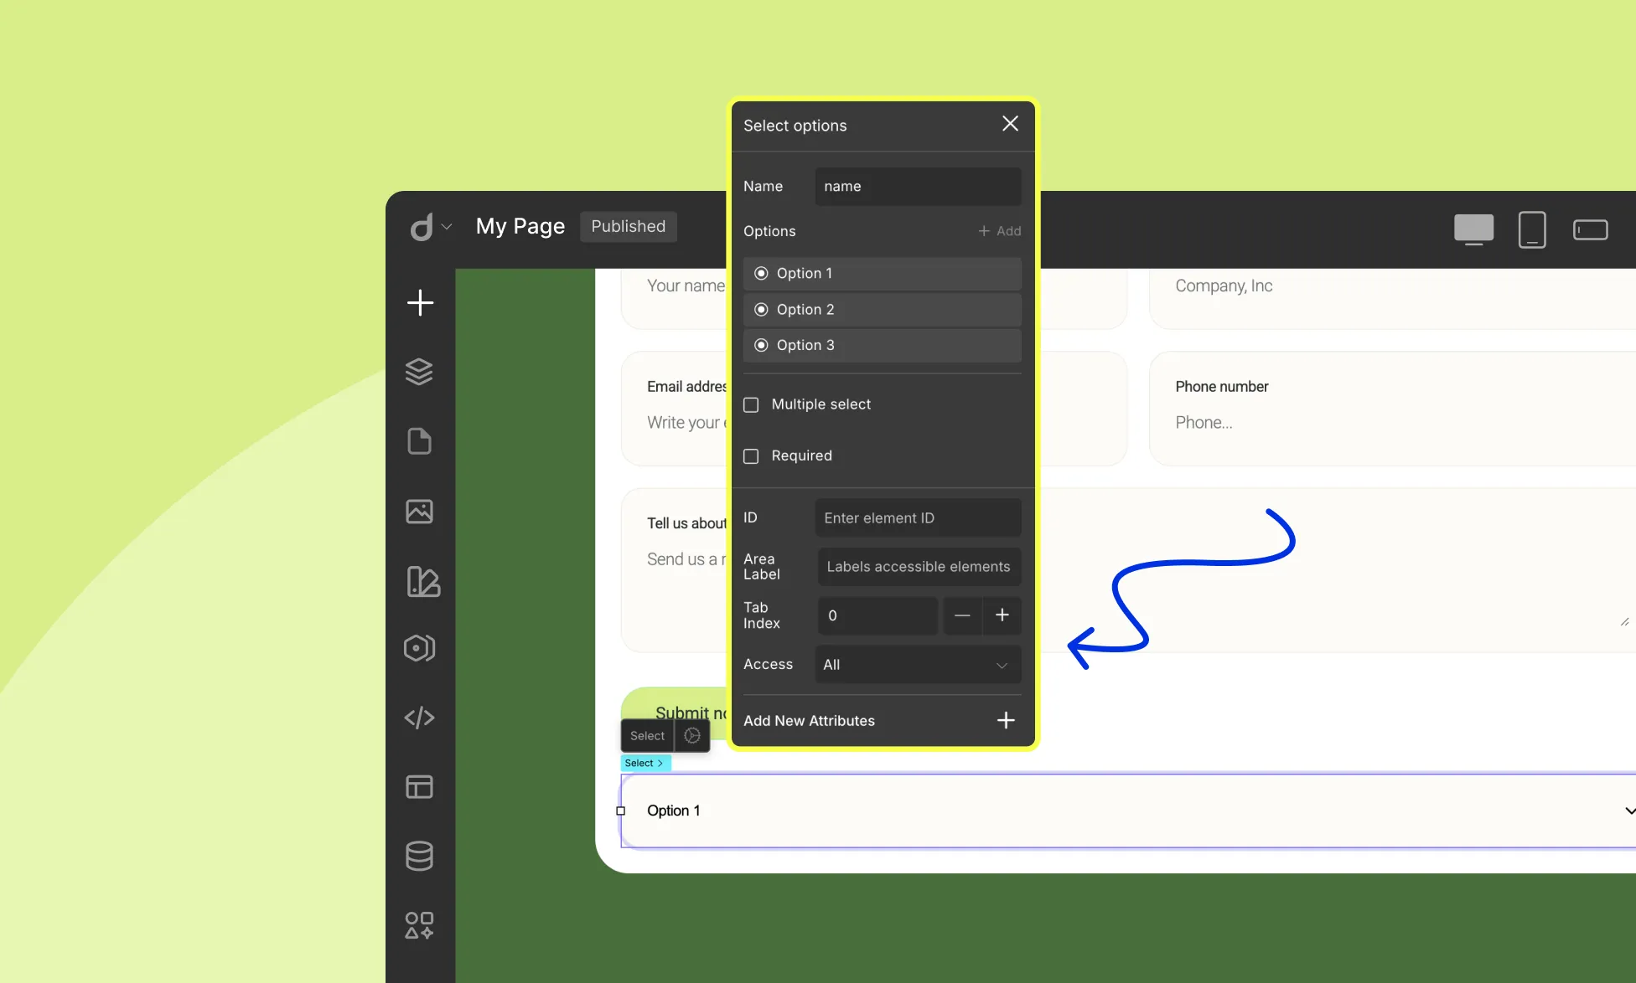Click the Select options panel title
Viewport: 1636px width, 983px height.
point(795,126)
